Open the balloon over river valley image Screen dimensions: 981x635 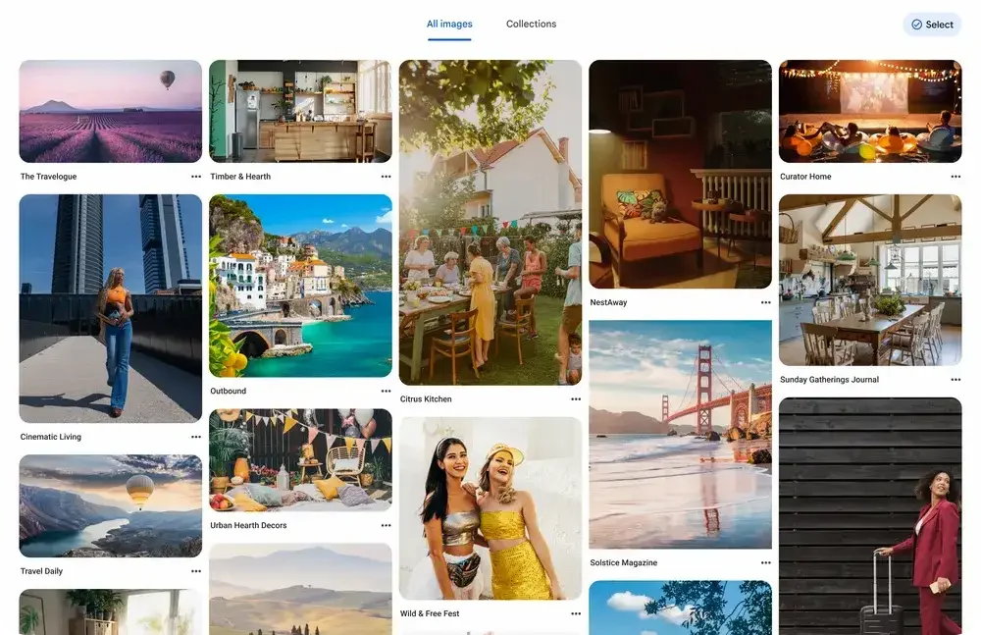[111, 506]
